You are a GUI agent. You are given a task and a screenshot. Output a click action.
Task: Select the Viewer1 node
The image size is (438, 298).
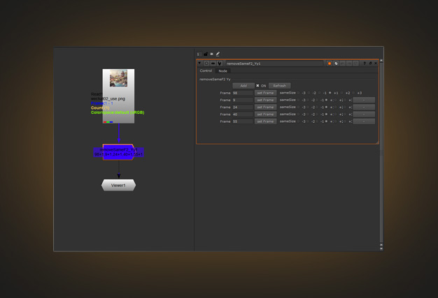point(118,186)
